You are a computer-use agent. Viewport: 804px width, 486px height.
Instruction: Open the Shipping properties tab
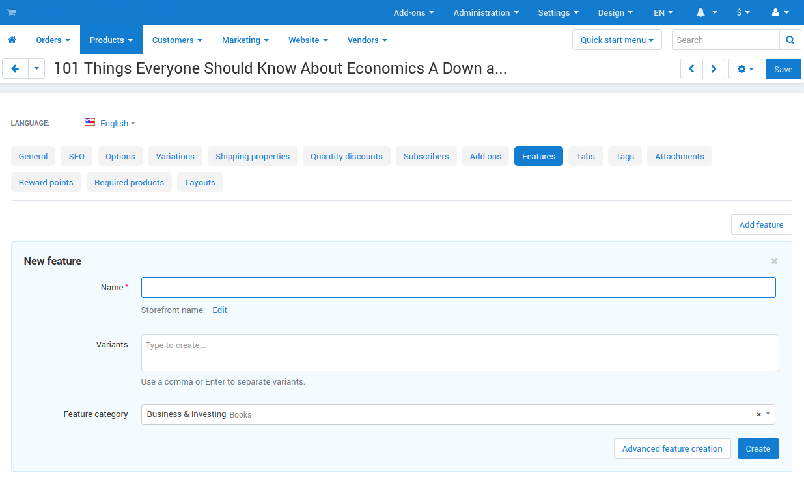click(x=253, y=156)
